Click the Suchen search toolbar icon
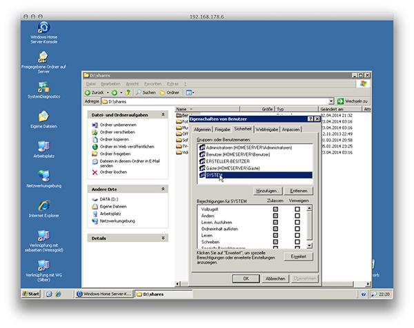 click(x=139, y=92)
